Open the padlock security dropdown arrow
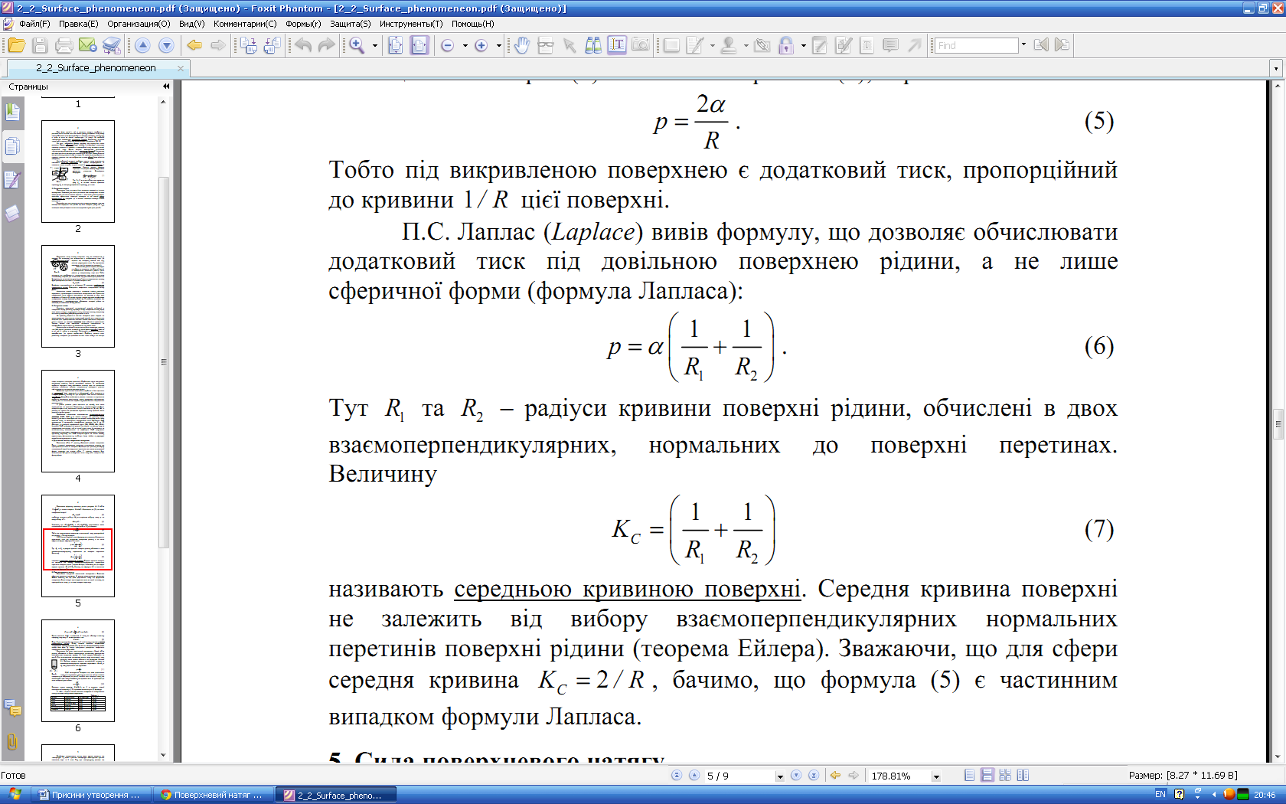Image resolution: width=1286 pixels, height=804 pixels. click(803, 46)
